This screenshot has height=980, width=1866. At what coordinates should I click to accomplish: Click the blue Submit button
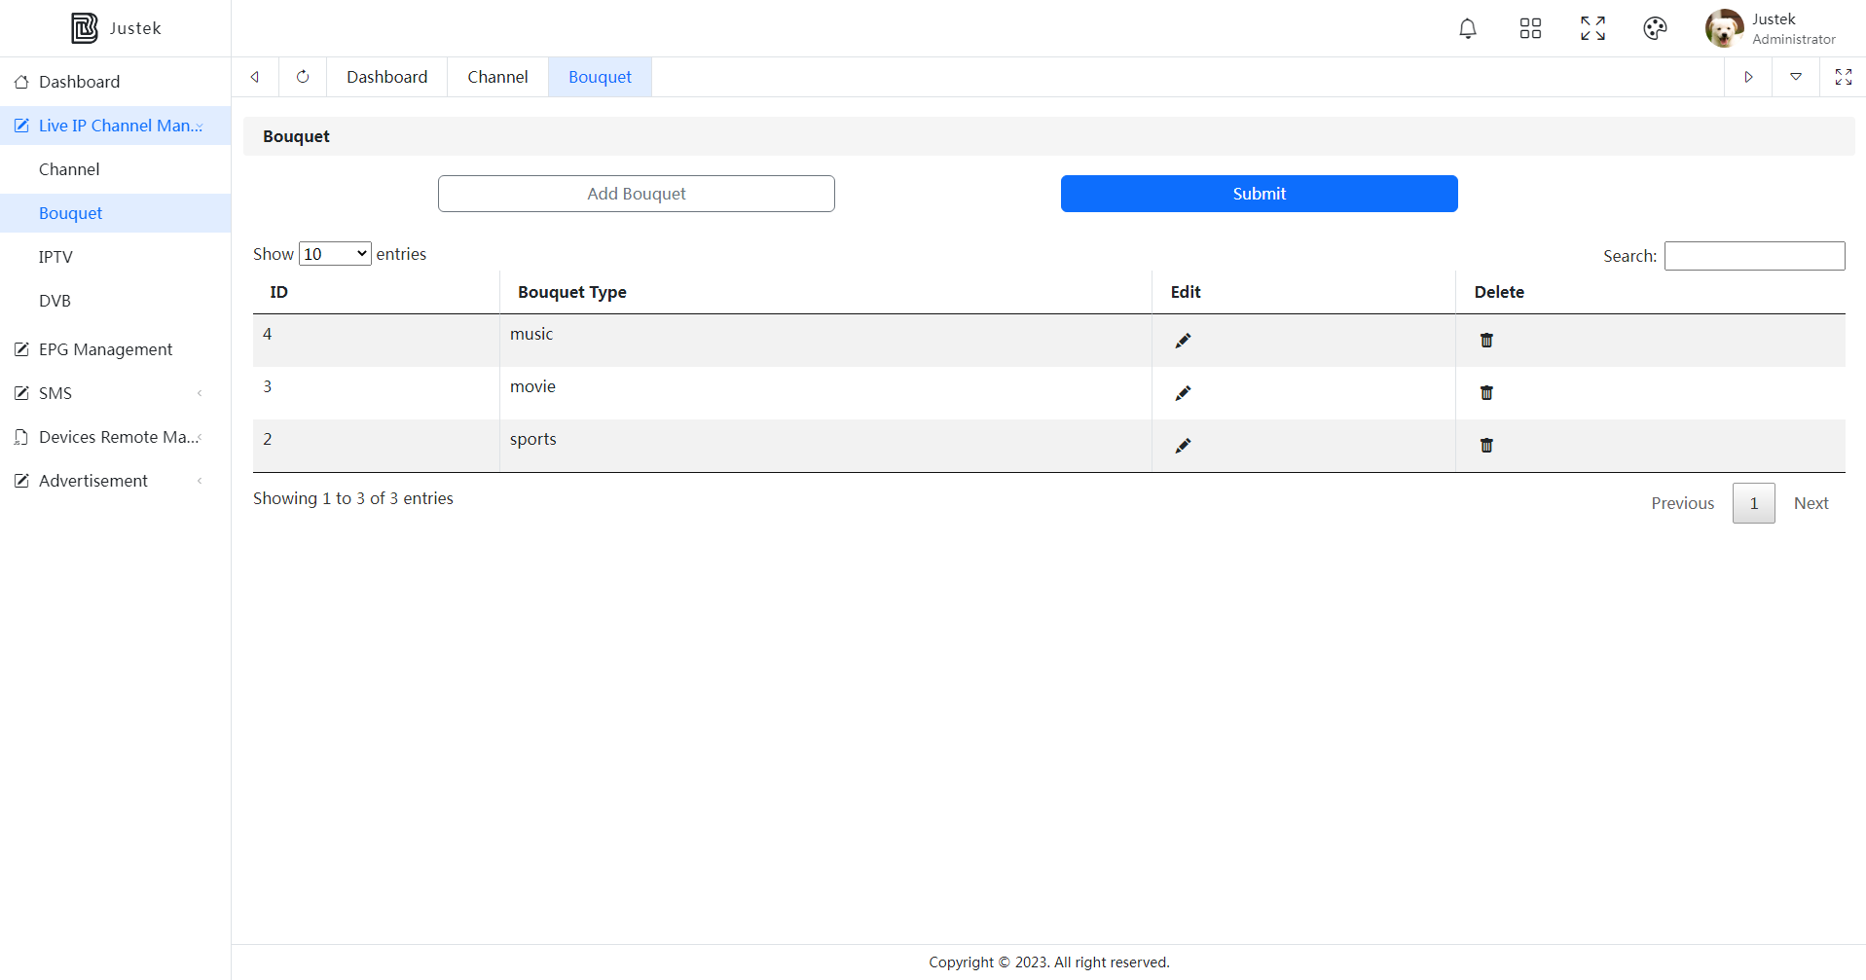[1260, 194]
